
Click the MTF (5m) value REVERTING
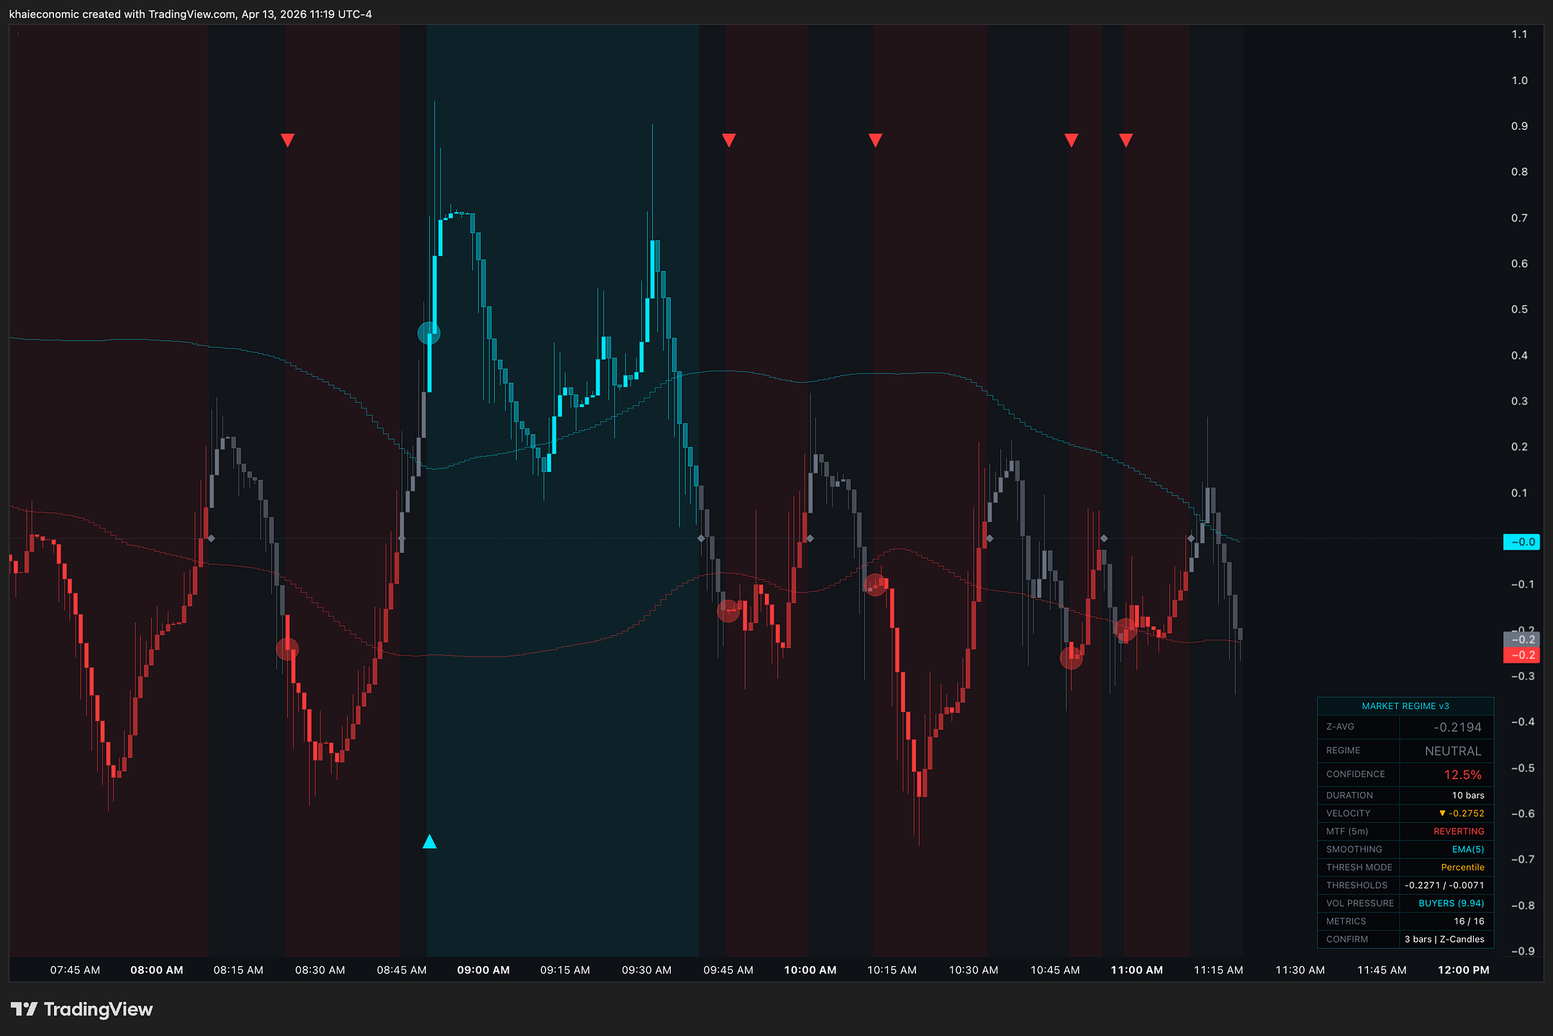pyautogui.click(x=1459, y=832)
